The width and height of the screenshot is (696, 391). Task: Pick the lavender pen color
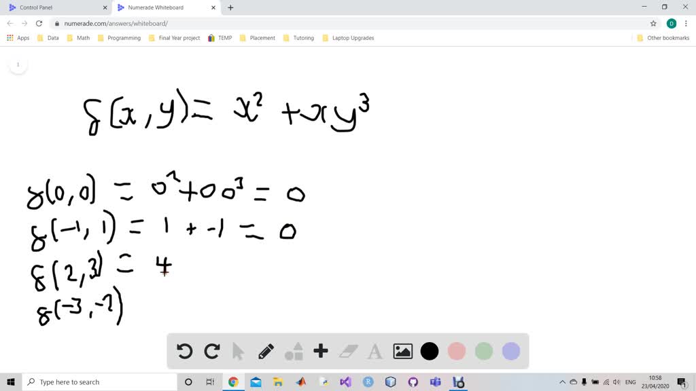pyautogui.click(x=511, y=351)
